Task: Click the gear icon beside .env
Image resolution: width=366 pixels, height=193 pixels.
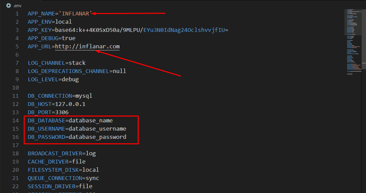Action: 9,5
